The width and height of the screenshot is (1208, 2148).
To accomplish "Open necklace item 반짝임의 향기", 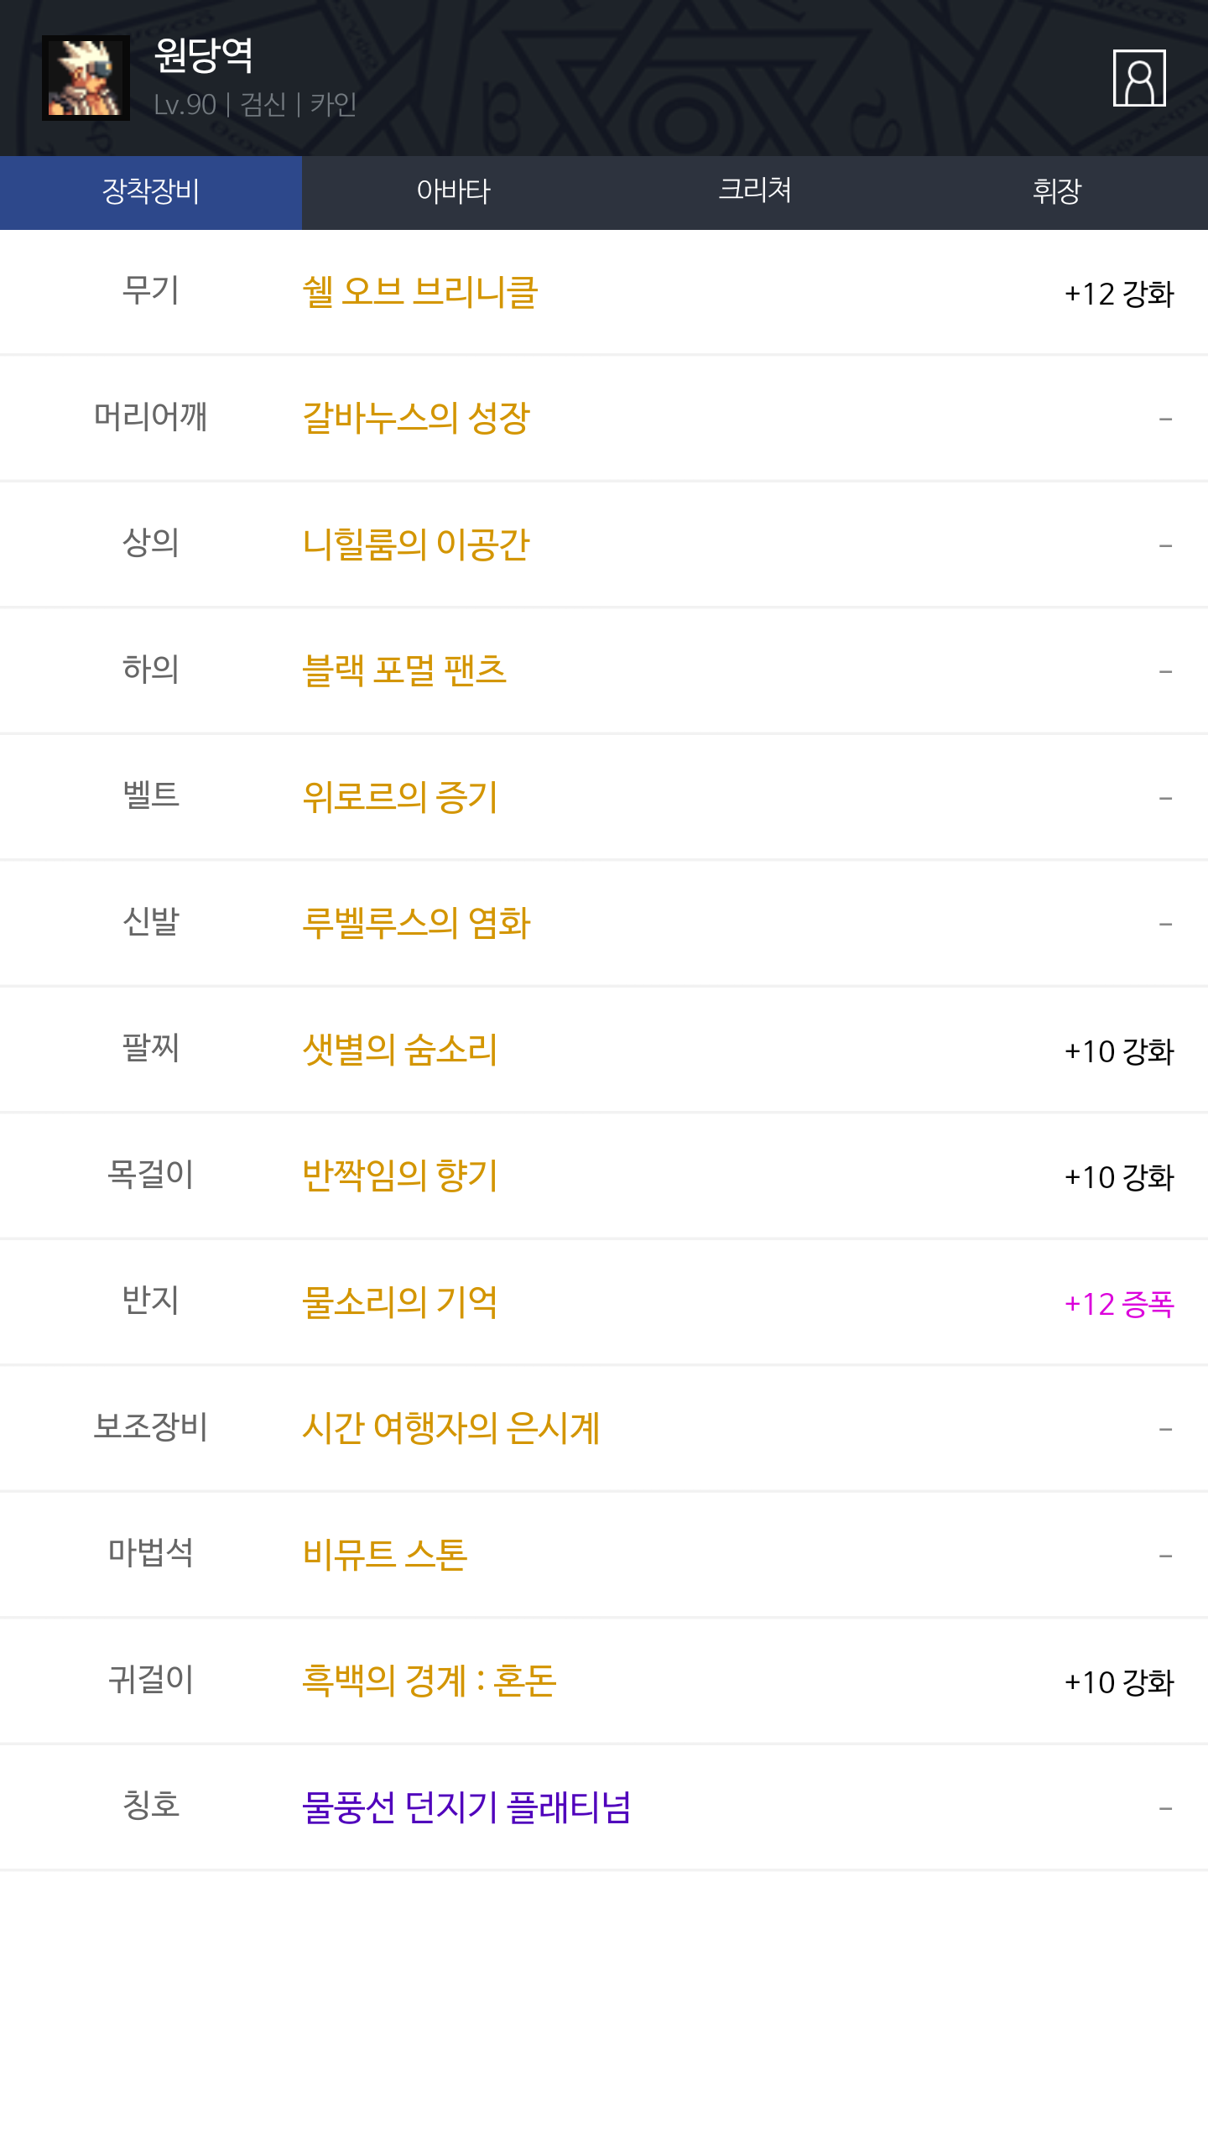I will (400, 1176).
